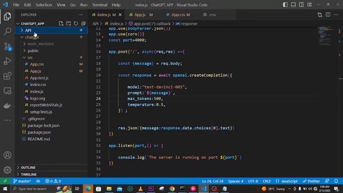The image size is (343, 193).
Task: Change the UTF-8 file encoding
Action: [253, 181]
